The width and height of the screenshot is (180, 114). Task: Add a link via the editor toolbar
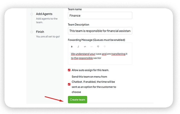(x=91, y=47)
